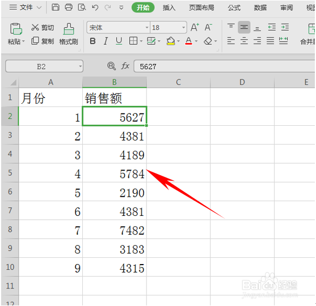Click the distributed alignment icon
Screen dimensions: 316x306
click(x=283, y=41)
